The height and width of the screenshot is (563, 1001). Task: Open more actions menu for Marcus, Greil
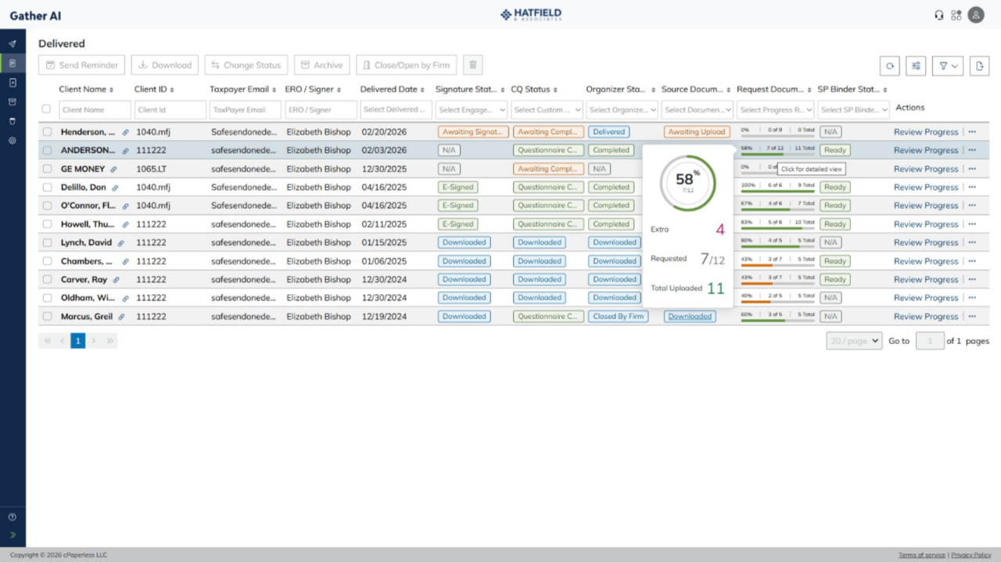pyautogui.click(x=972, y=317)
